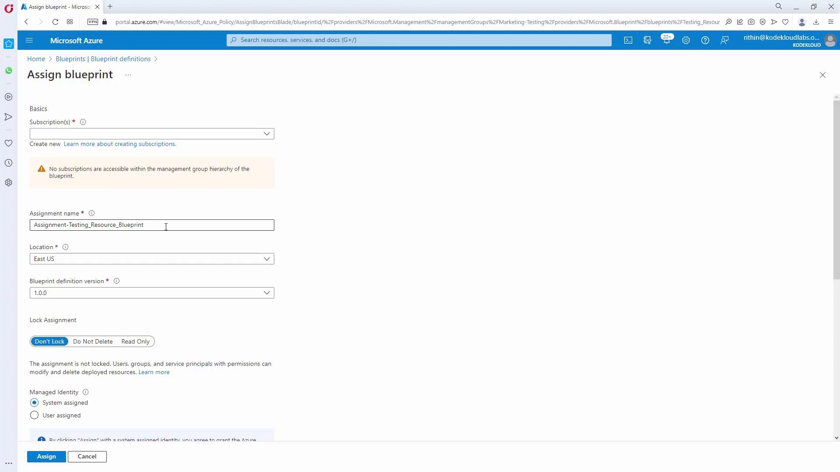
Task: Click the info icon next to Managed Identity
Action: coord(85,392)
